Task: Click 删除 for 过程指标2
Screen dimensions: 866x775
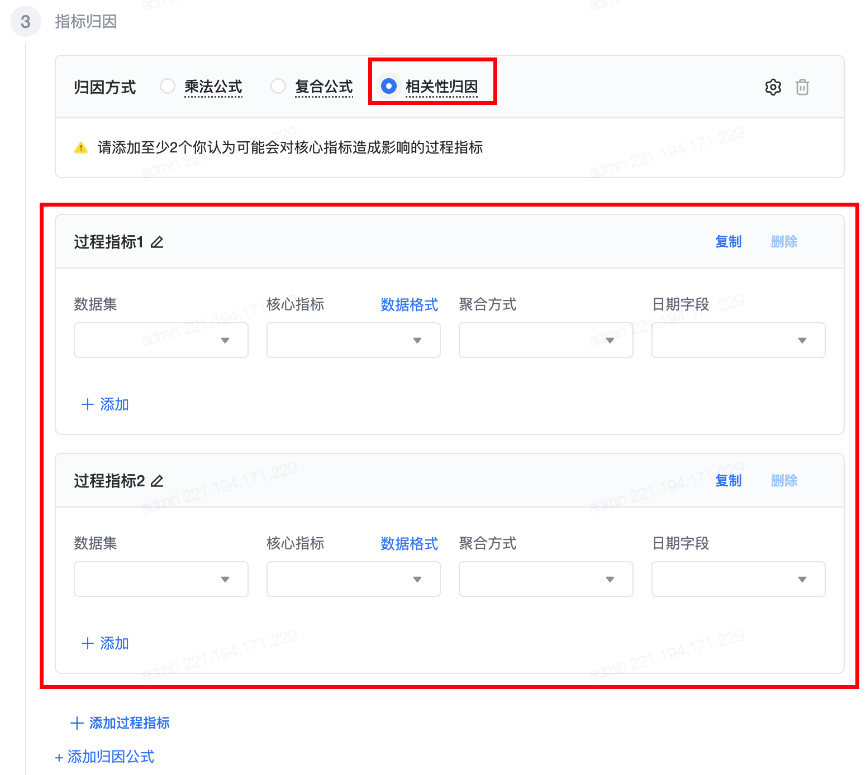Action: click(x=784, y=481)
